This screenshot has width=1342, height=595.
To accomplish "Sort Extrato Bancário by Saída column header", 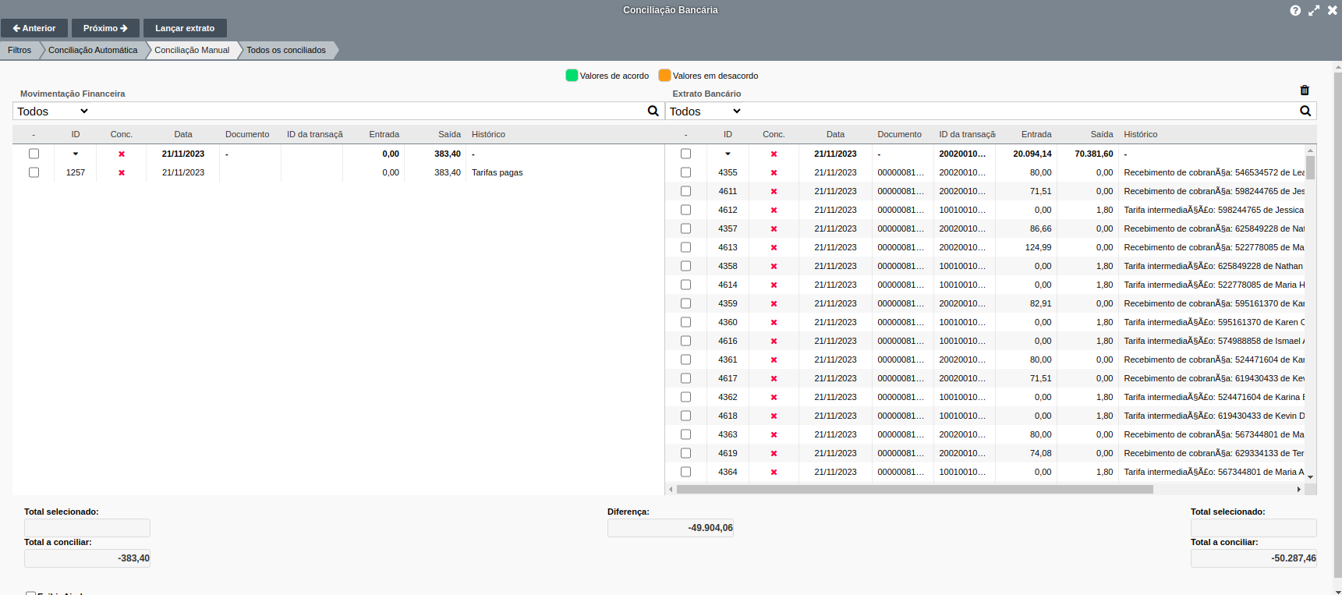I will click(x=1101, y=134).
